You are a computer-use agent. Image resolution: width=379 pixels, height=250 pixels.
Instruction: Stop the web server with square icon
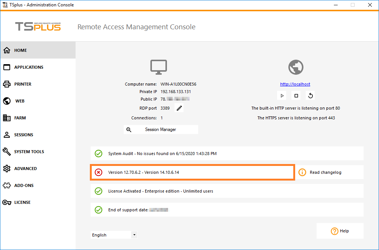(x=296, y=96)
